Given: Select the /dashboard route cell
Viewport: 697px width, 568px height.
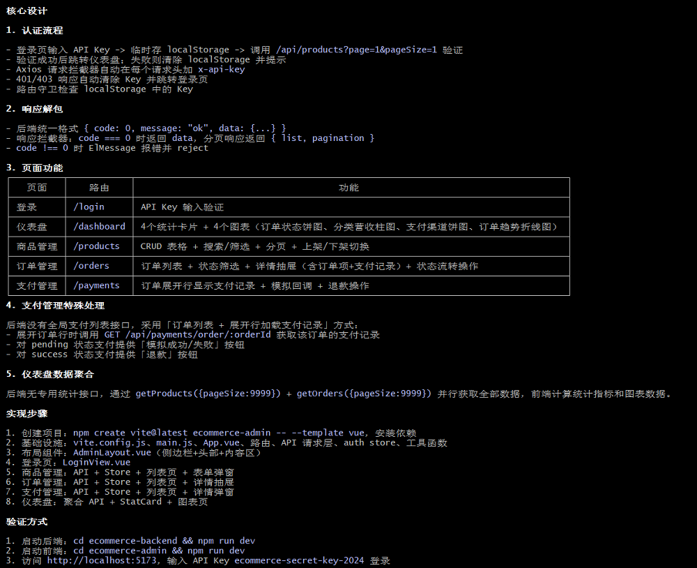Looking at the screenshot, I should 99,226.
